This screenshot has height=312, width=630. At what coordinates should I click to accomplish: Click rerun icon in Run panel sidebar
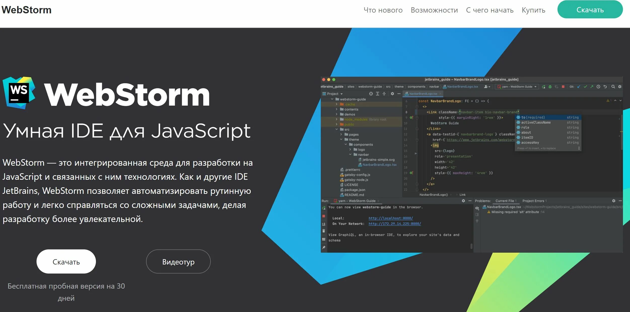(324, 208)
